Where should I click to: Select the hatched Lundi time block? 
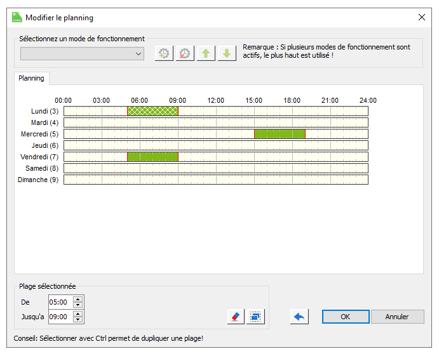[152, 111]
